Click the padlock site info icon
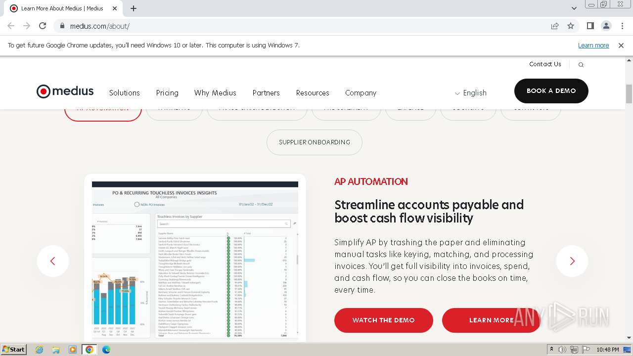633x356 pixels. (x=62, y=26)
